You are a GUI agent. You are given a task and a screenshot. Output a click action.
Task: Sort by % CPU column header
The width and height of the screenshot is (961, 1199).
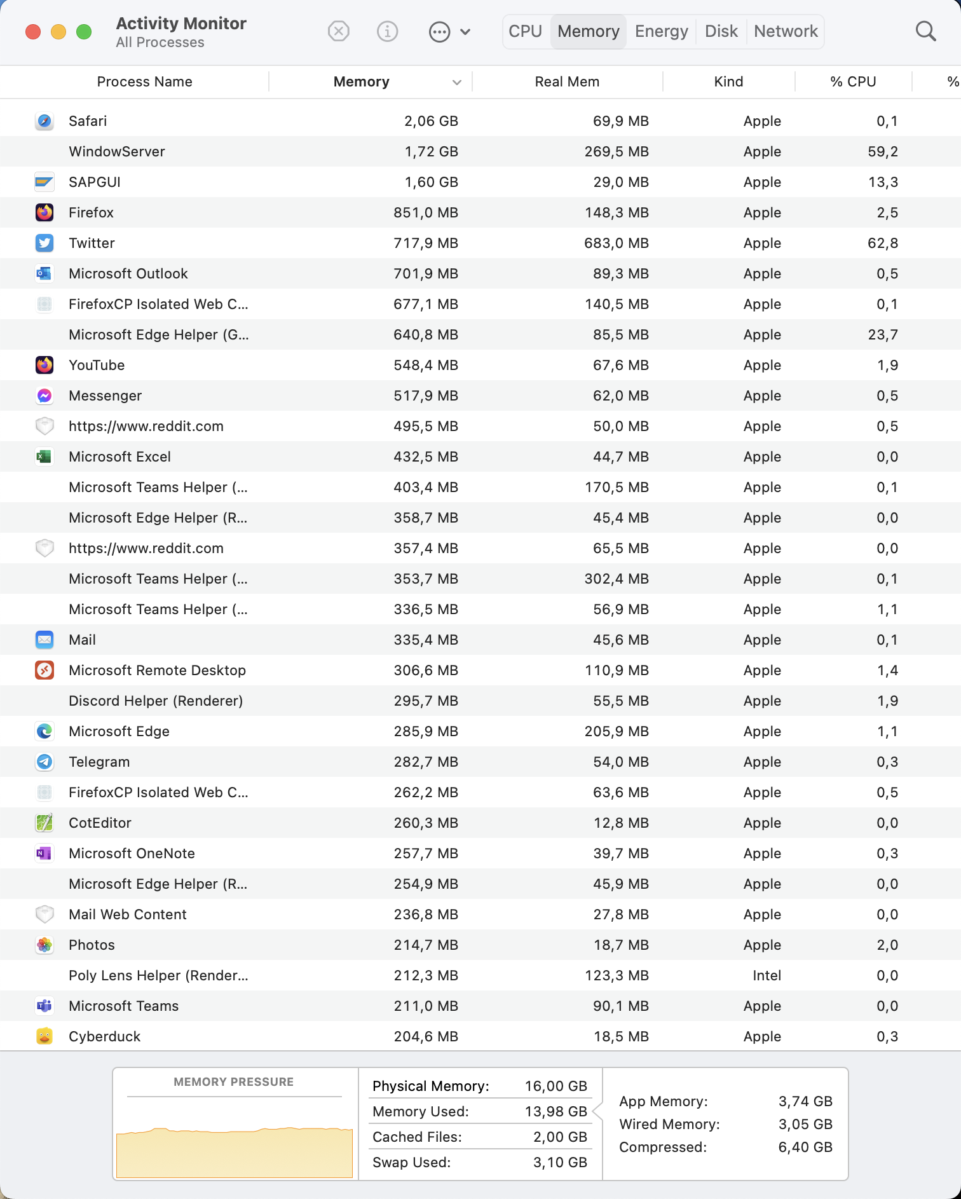(x=853, y=81)
